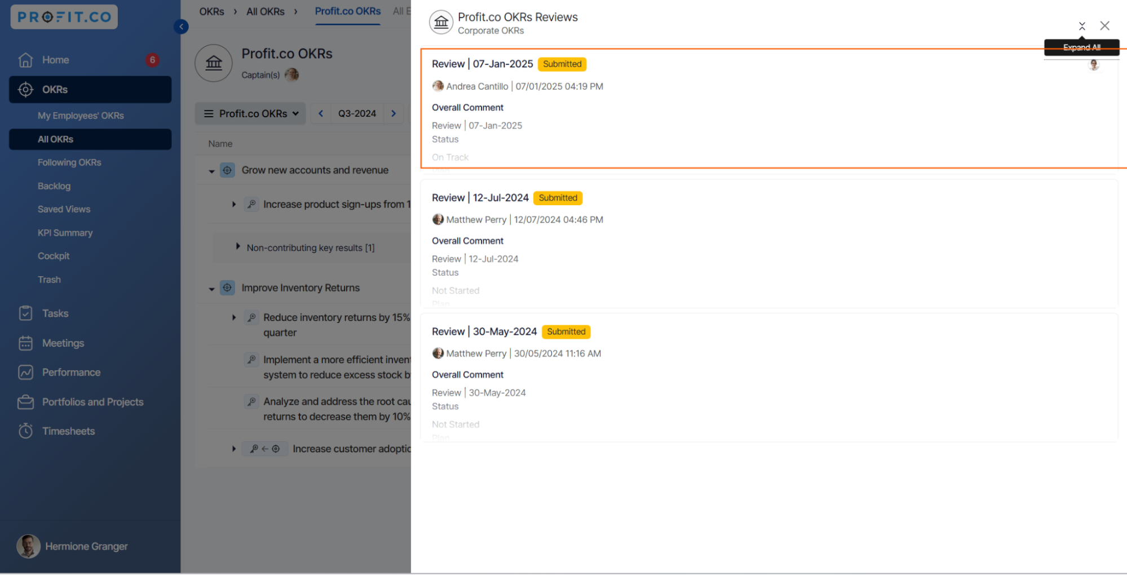Go to Backlog
This screenshot has height=575, width=1127.
point(54,186)
